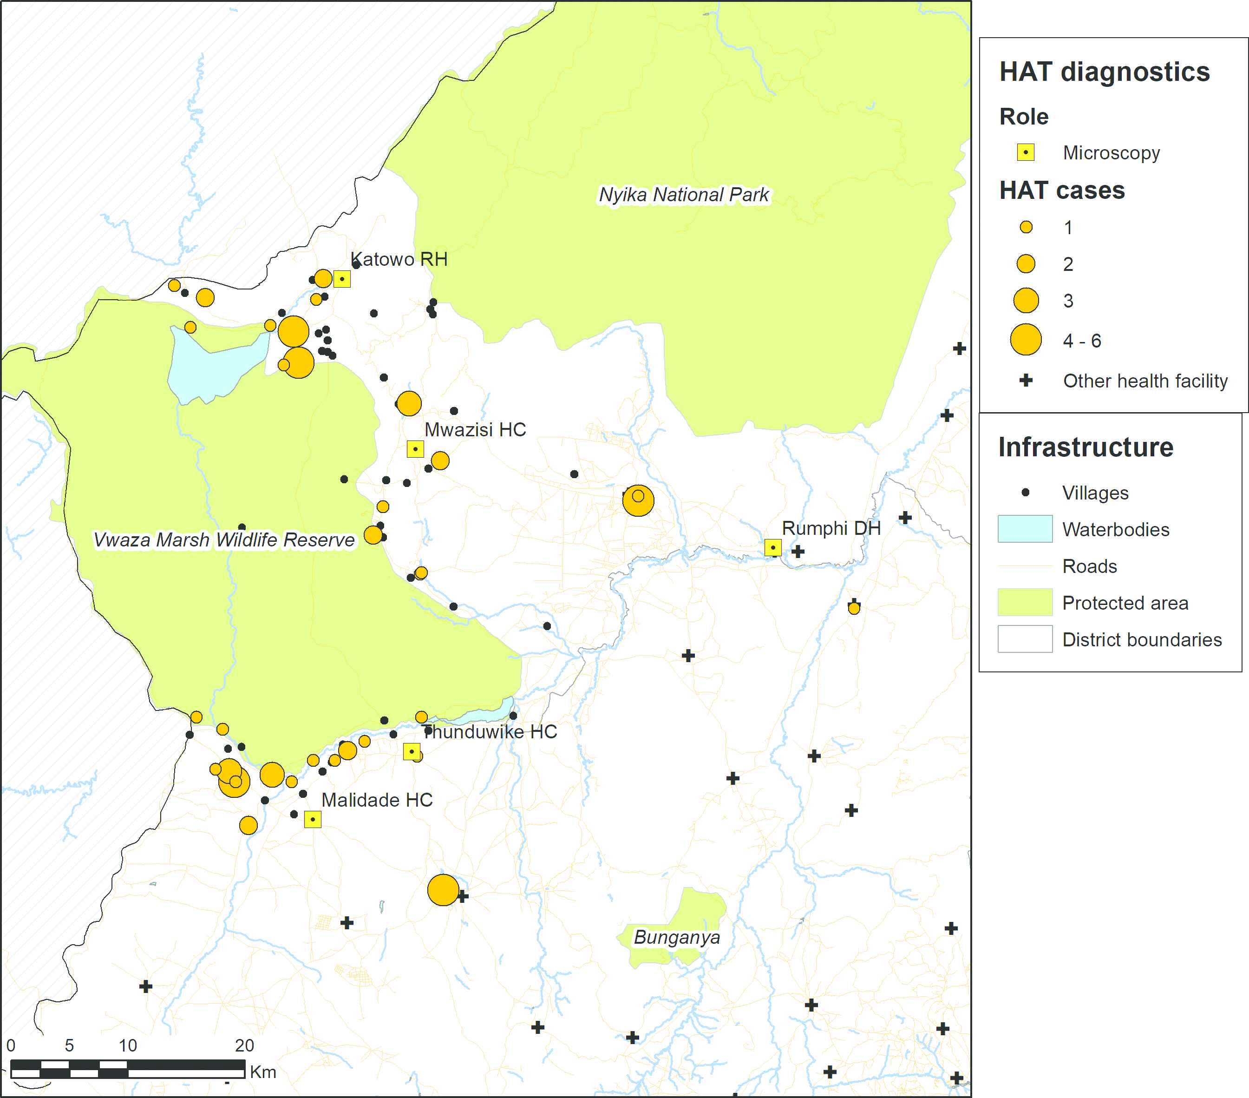Click the Waterbodies light blue legend swatch
1249x1098 pixels.
click(1026, 529)
